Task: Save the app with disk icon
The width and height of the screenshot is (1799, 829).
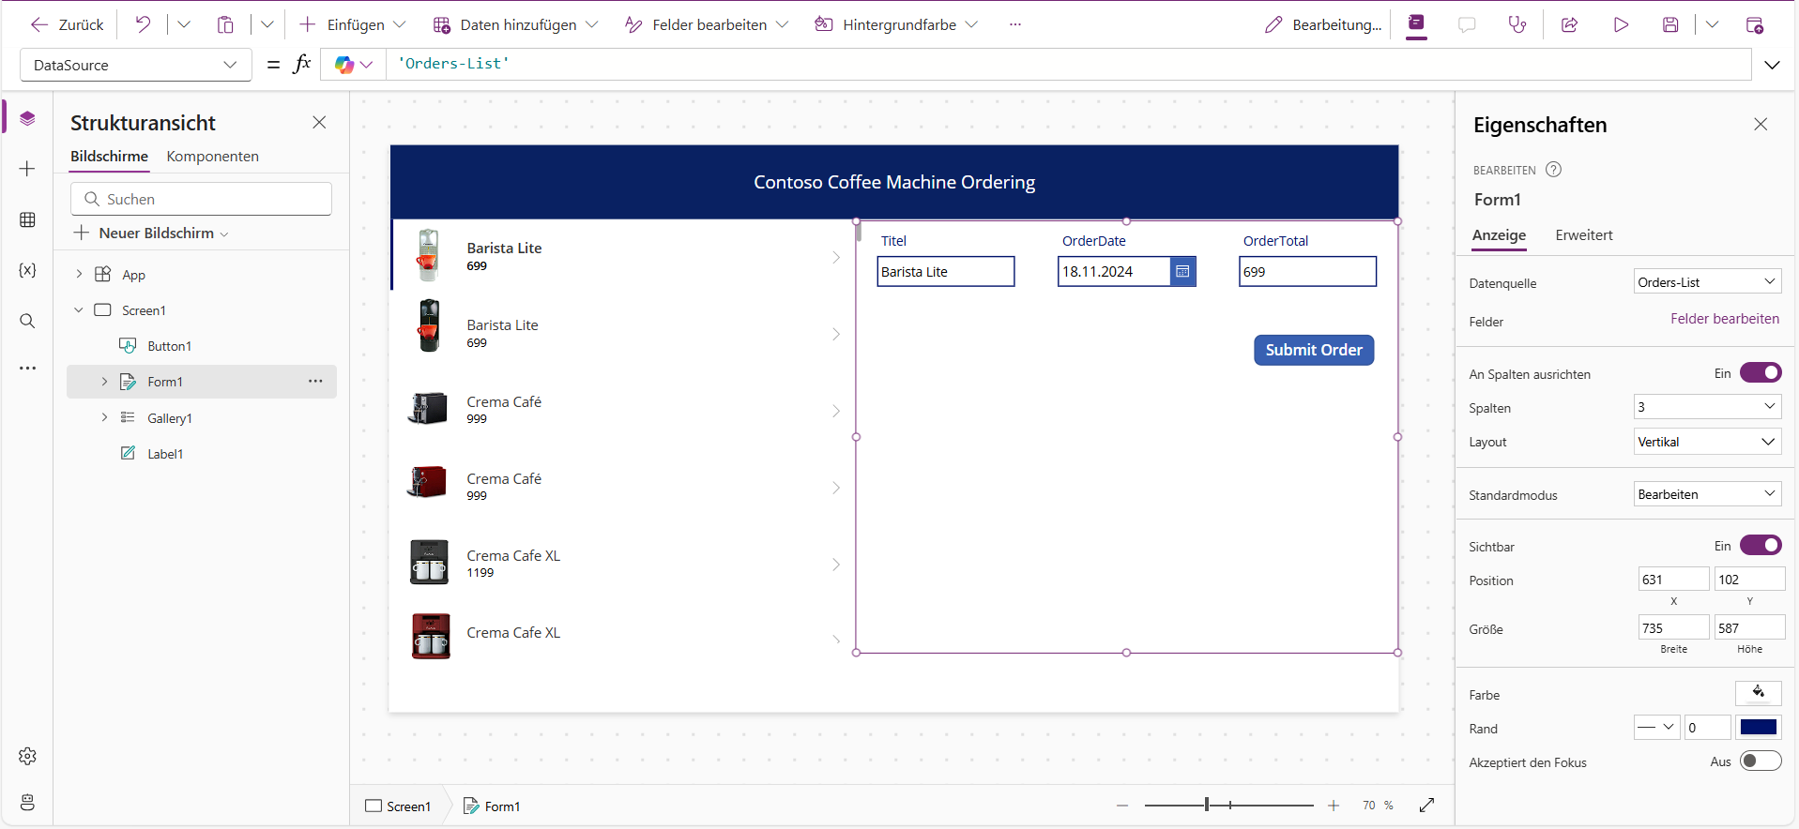Action: click(x=1670, y=25)
